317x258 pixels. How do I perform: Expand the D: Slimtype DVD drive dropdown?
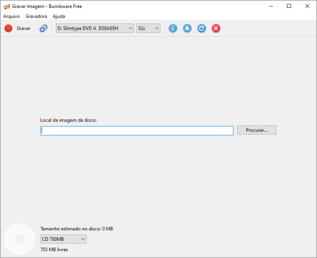[x=95, y=28]
